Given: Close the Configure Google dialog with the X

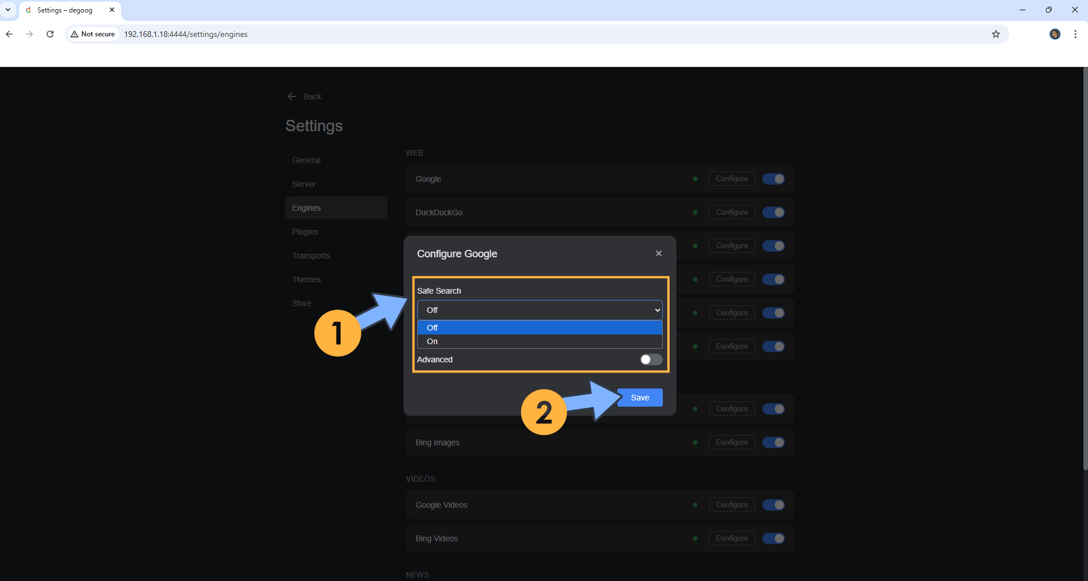Looking at the screenshot, I should click(x=658, y=253).
